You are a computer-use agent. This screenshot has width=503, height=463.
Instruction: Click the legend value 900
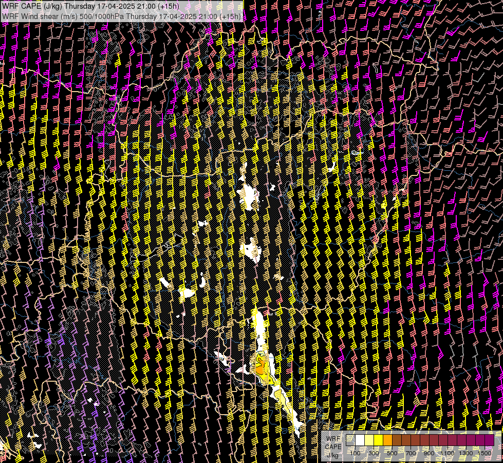tap(429, 453)
